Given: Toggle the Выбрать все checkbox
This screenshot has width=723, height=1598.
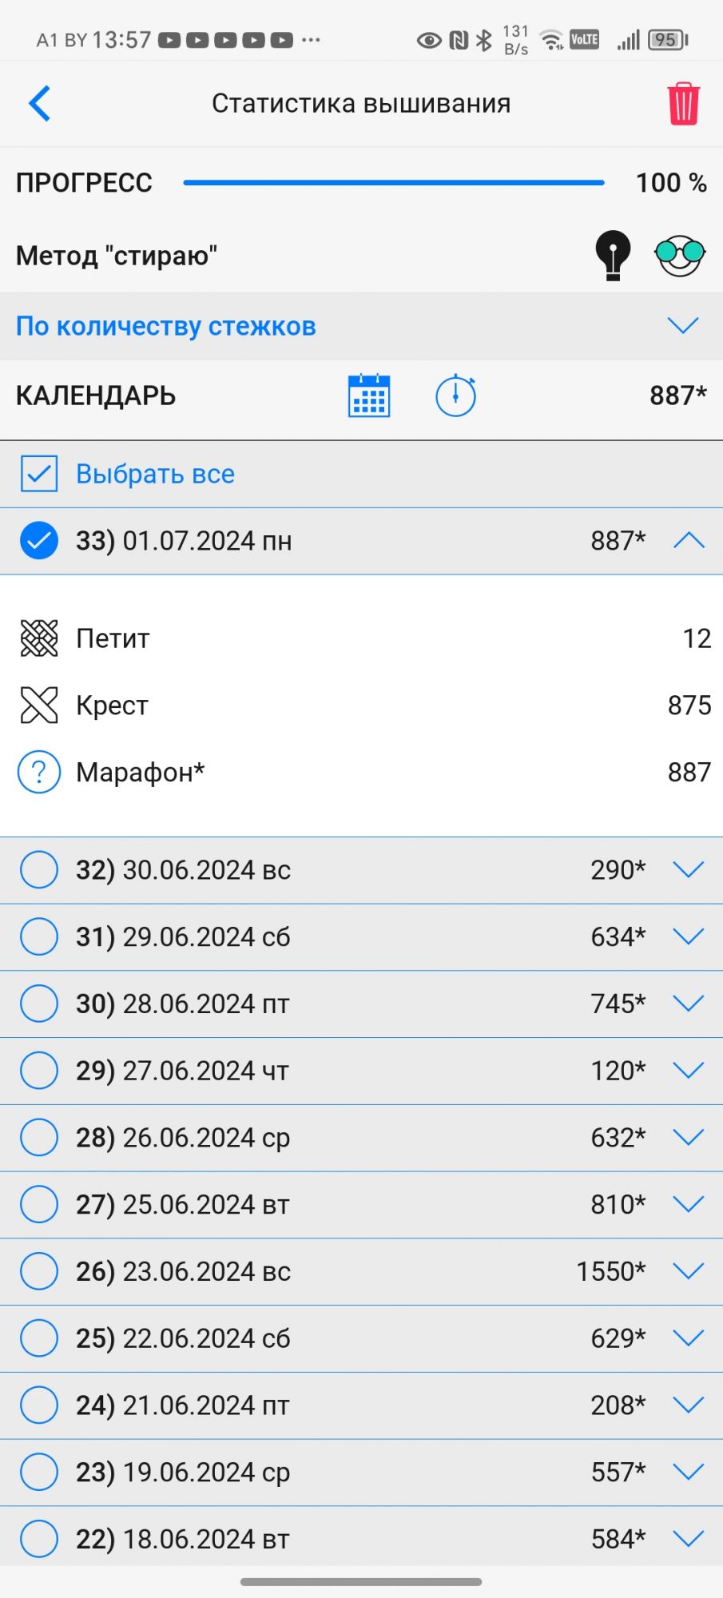Looking at the screenshot, I should tap(39, 474).
